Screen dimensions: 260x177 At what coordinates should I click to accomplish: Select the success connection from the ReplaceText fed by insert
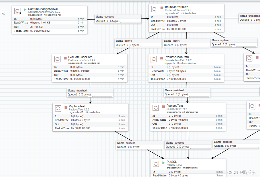[x=188, y=145]
